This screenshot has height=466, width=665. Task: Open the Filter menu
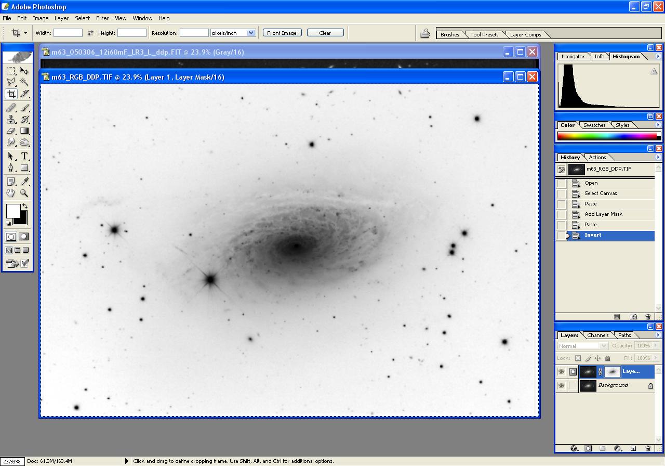coord(102,18)
